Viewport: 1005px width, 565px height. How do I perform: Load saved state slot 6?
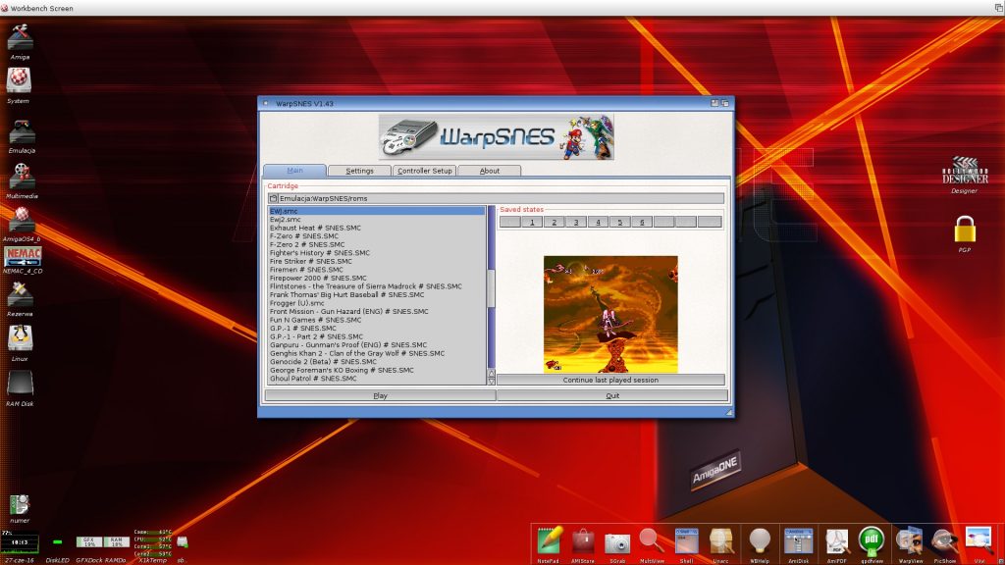tap(642, 223)
